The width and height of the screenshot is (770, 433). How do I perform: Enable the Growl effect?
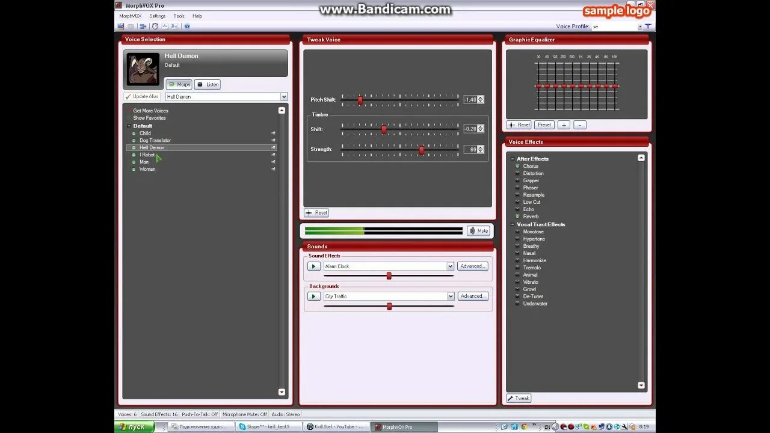click(x=529, y=289)
